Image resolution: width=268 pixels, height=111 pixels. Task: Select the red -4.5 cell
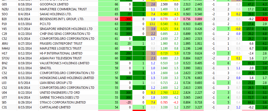261,19
